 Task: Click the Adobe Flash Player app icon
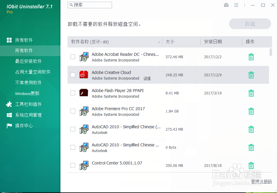[84, 93]
